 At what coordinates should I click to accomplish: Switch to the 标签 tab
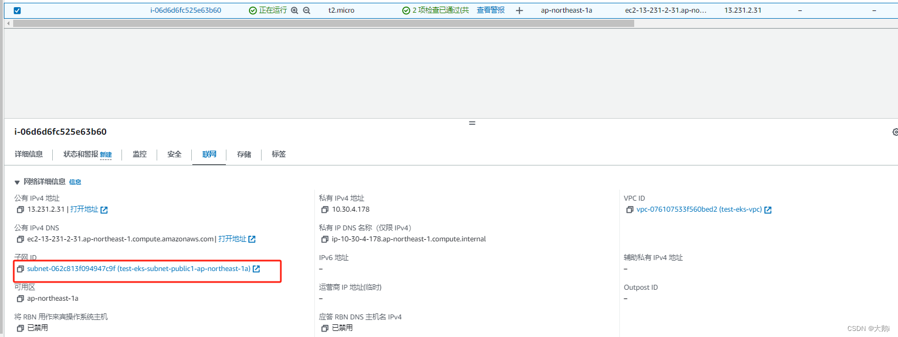point(279,154)
